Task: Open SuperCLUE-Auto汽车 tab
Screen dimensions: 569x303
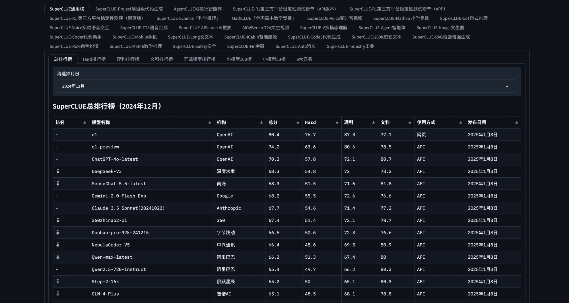Action: (296, 46)
